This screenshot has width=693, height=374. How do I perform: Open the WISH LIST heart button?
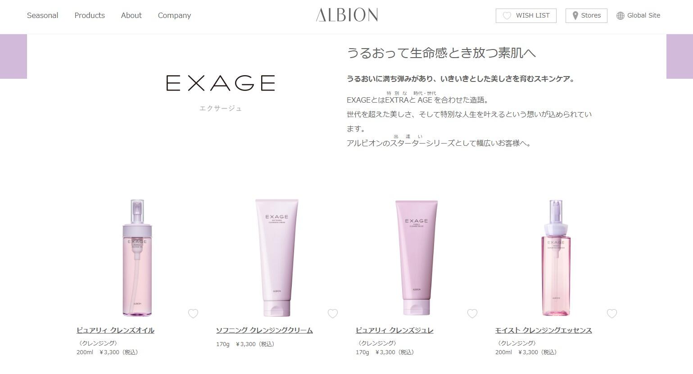tap(526, 15)
